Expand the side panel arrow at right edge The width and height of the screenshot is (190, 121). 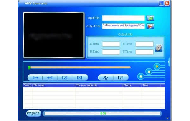tap(169, 62)
